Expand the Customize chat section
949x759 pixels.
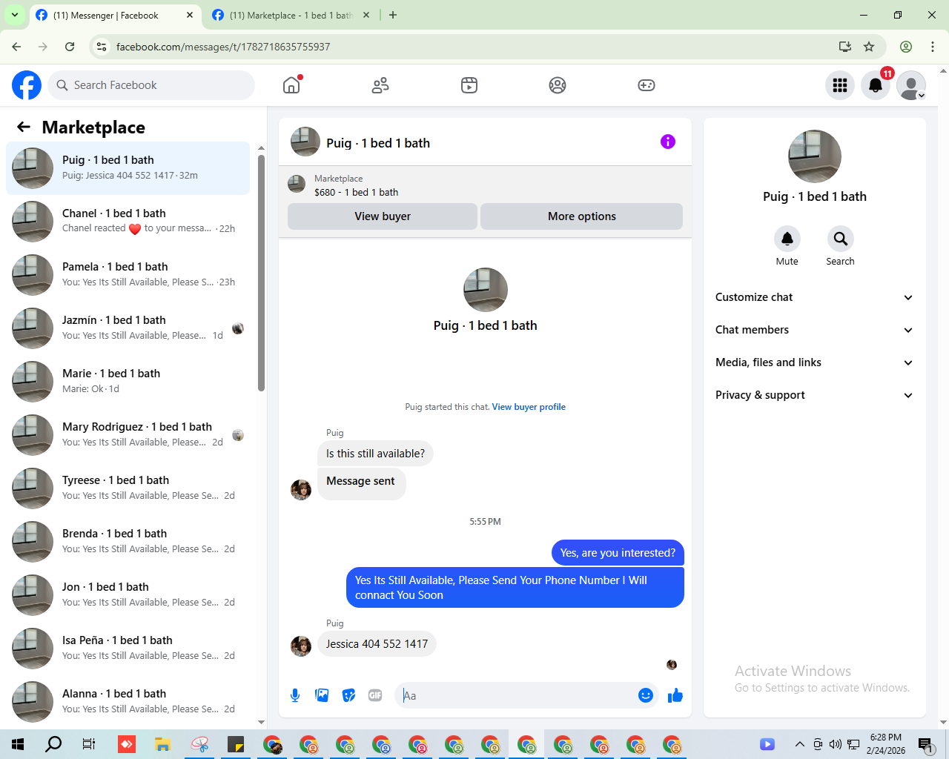click(814, 297)
